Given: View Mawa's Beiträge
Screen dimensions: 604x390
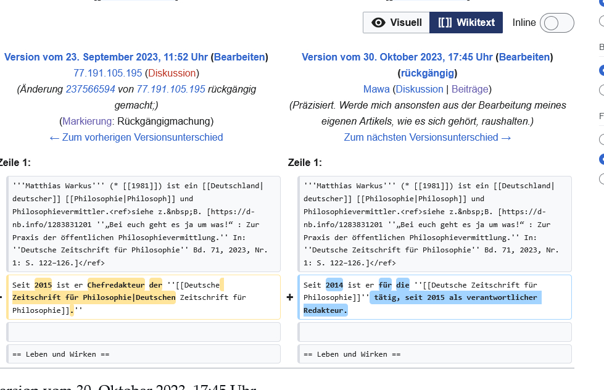Looking at the screenshot, I should pos(470,89).
